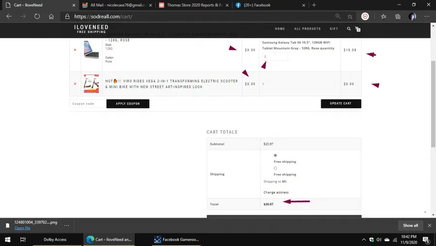The image size is (436, 246).
Task: Open the Favorites list
Action: click(x=384, y=16)
